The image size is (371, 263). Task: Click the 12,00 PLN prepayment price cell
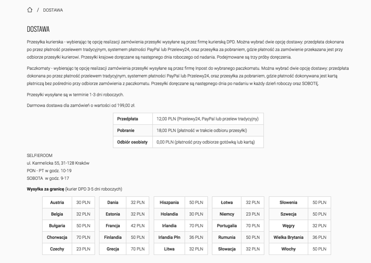(x=207, y=119)
